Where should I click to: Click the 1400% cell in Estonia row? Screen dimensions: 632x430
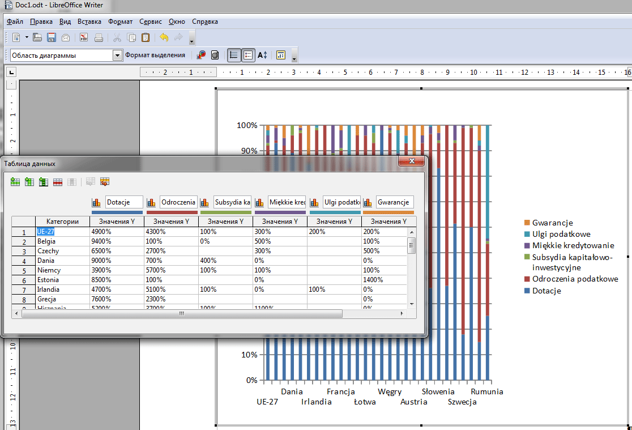point(384,280)
